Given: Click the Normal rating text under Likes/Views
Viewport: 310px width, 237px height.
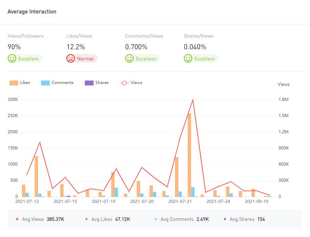Looking at the screenshot, I should click(85, 59).
